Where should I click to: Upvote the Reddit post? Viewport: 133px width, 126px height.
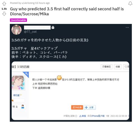[4, 4]
